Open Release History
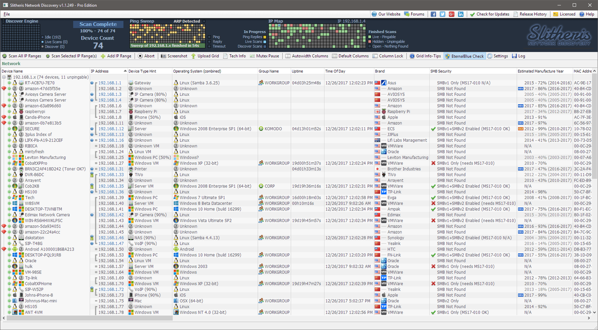 click(x=530, y=14)
